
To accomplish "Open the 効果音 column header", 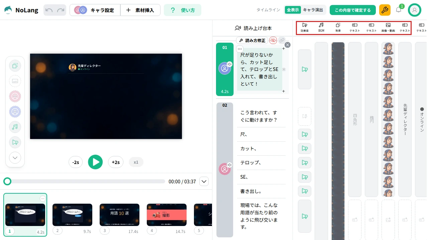I will pos(305,27).
